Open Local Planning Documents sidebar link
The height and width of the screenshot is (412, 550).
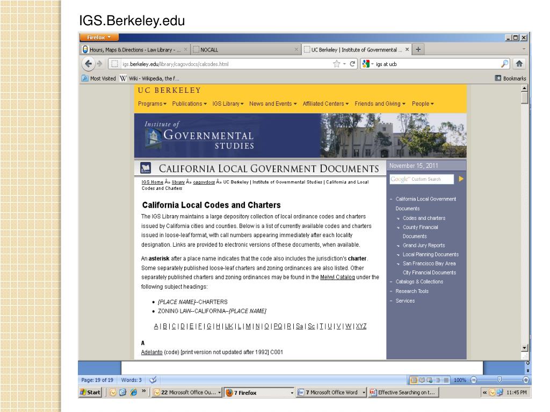430,254
